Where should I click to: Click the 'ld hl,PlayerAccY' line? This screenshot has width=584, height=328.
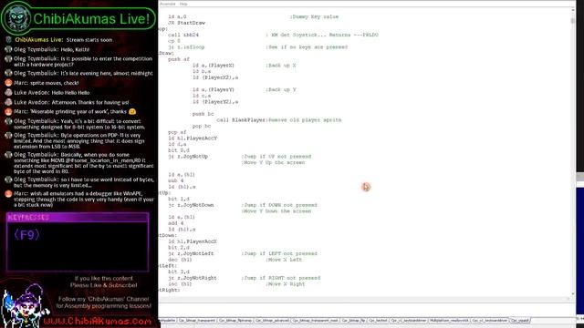coord(193,138)
